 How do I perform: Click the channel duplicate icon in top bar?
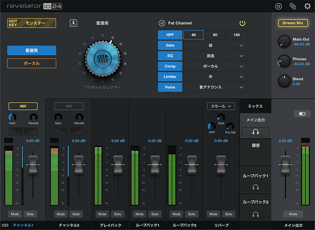(x=292, y=6)
